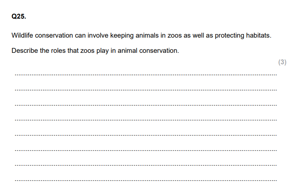Click the (3) marks indicator
Screen dimensions: 292x187
point(282,62)
